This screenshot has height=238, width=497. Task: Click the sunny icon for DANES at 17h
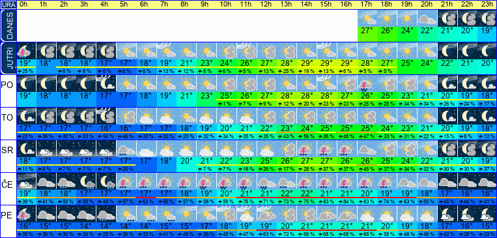pyautogui.click(x=367, y=18)
